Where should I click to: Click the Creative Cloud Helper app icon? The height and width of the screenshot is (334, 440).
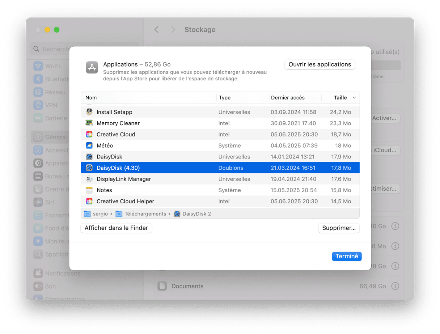pyautogui.click(x=89, y=201)
